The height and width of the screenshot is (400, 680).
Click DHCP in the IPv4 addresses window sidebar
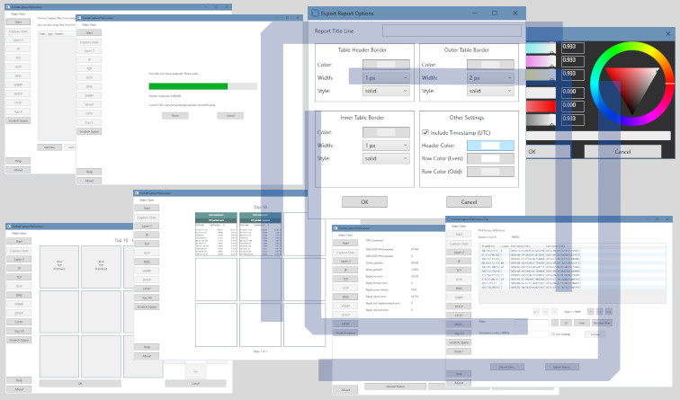pos(459,307)
